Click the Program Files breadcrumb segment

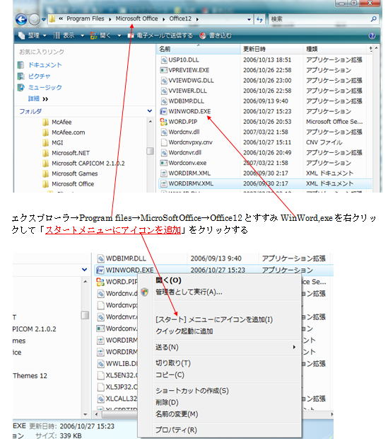click(x=86, y=18)
